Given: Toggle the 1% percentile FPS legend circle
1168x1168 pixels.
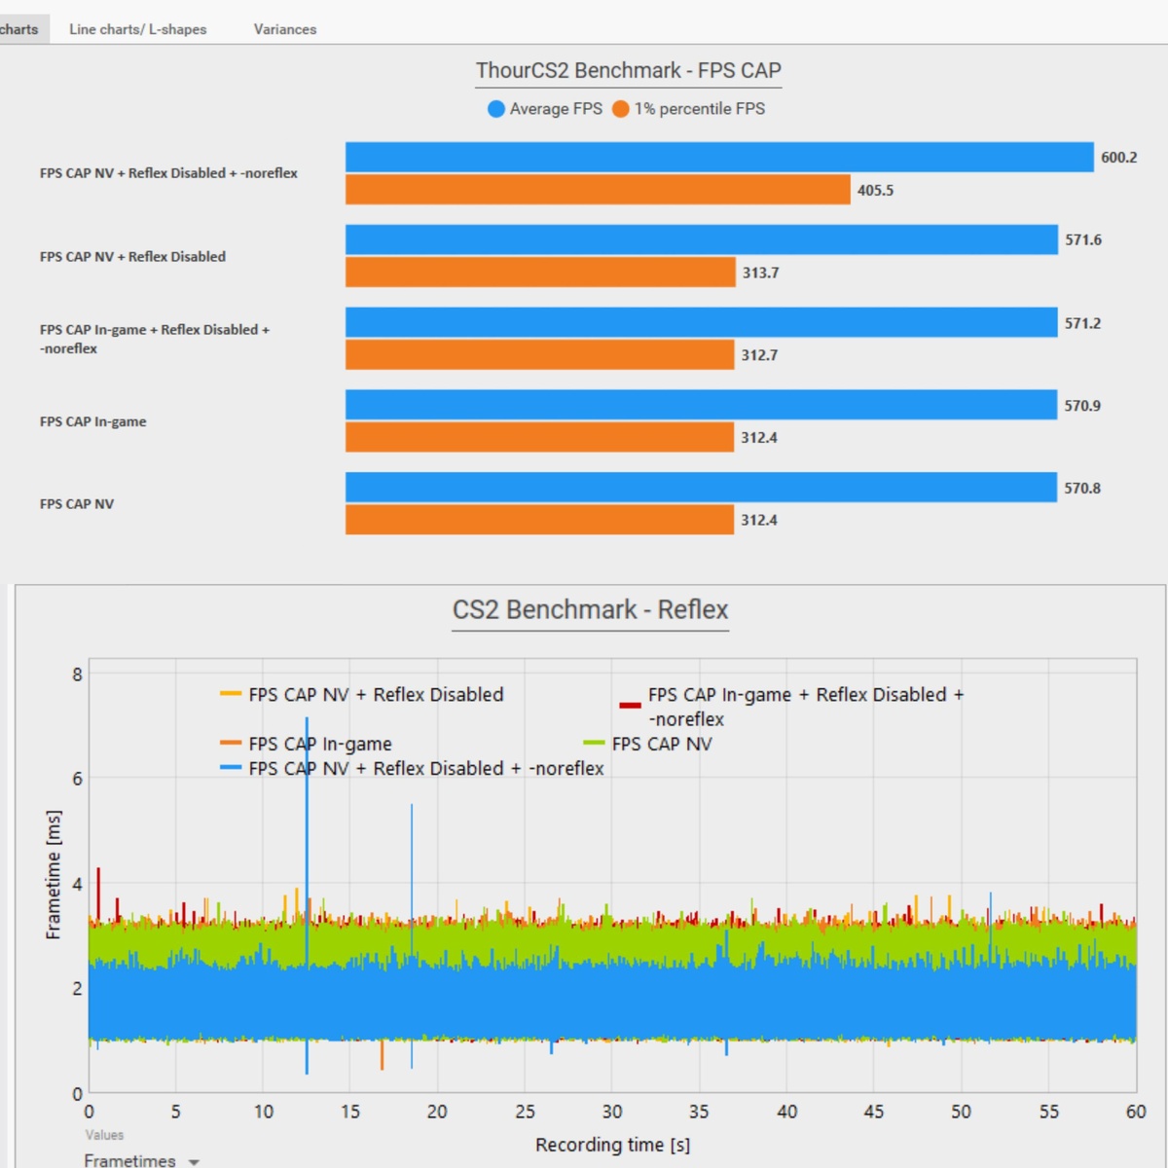Looking at the screenshot, I should coord(620,109).
